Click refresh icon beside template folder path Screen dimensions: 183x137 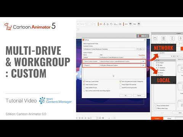point(141,49)
